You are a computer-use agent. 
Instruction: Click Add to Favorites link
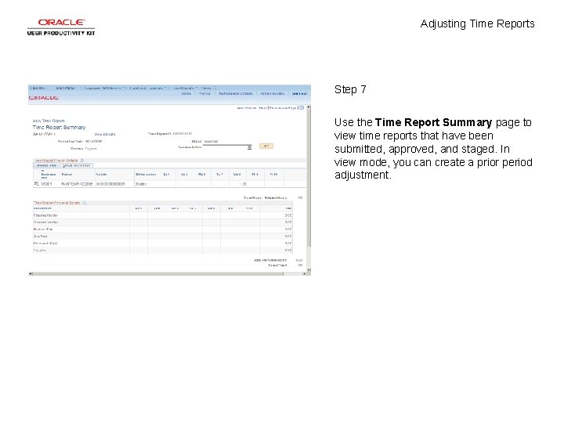click(x=272, y=93)
